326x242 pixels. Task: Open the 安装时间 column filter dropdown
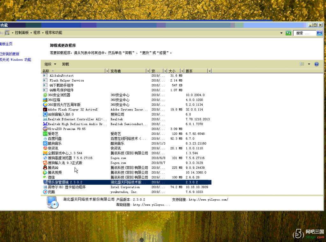click(165, 71)
